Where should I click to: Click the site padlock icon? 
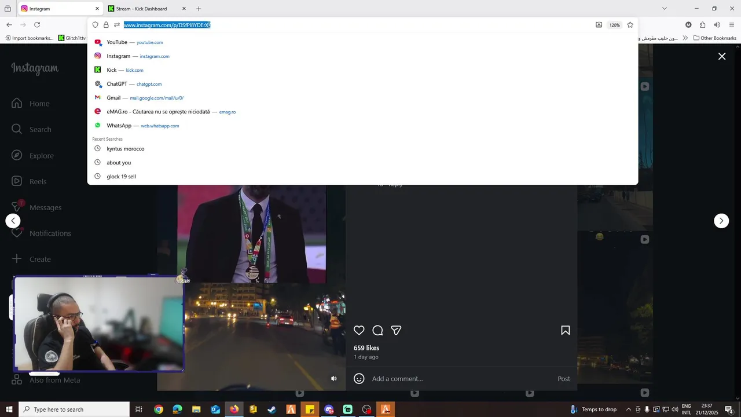coord(106,25)
